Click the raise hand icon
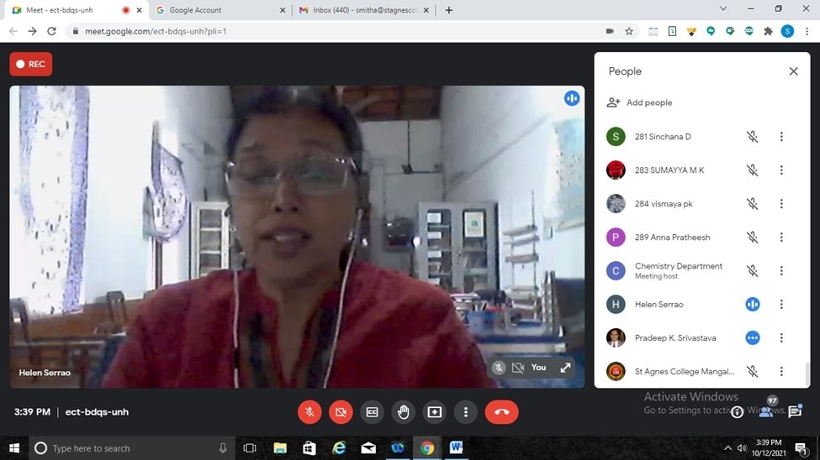The height and width of the screenshot is (460, 820). click(x=403, y=412)
